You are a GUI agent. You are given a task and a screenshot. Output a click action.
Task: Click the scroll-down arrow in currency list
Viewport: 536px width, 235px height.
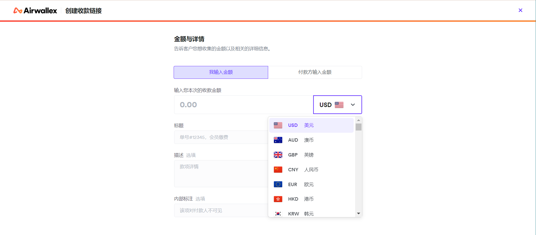pos(358,213)
